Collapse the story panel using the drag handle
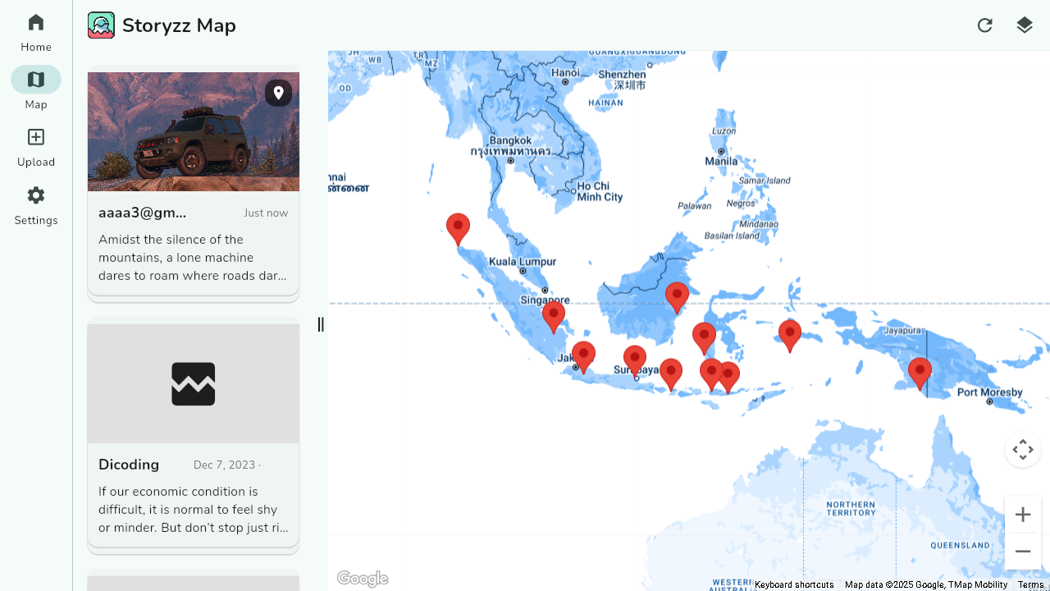1050x591 pixels. pos(321,324)
